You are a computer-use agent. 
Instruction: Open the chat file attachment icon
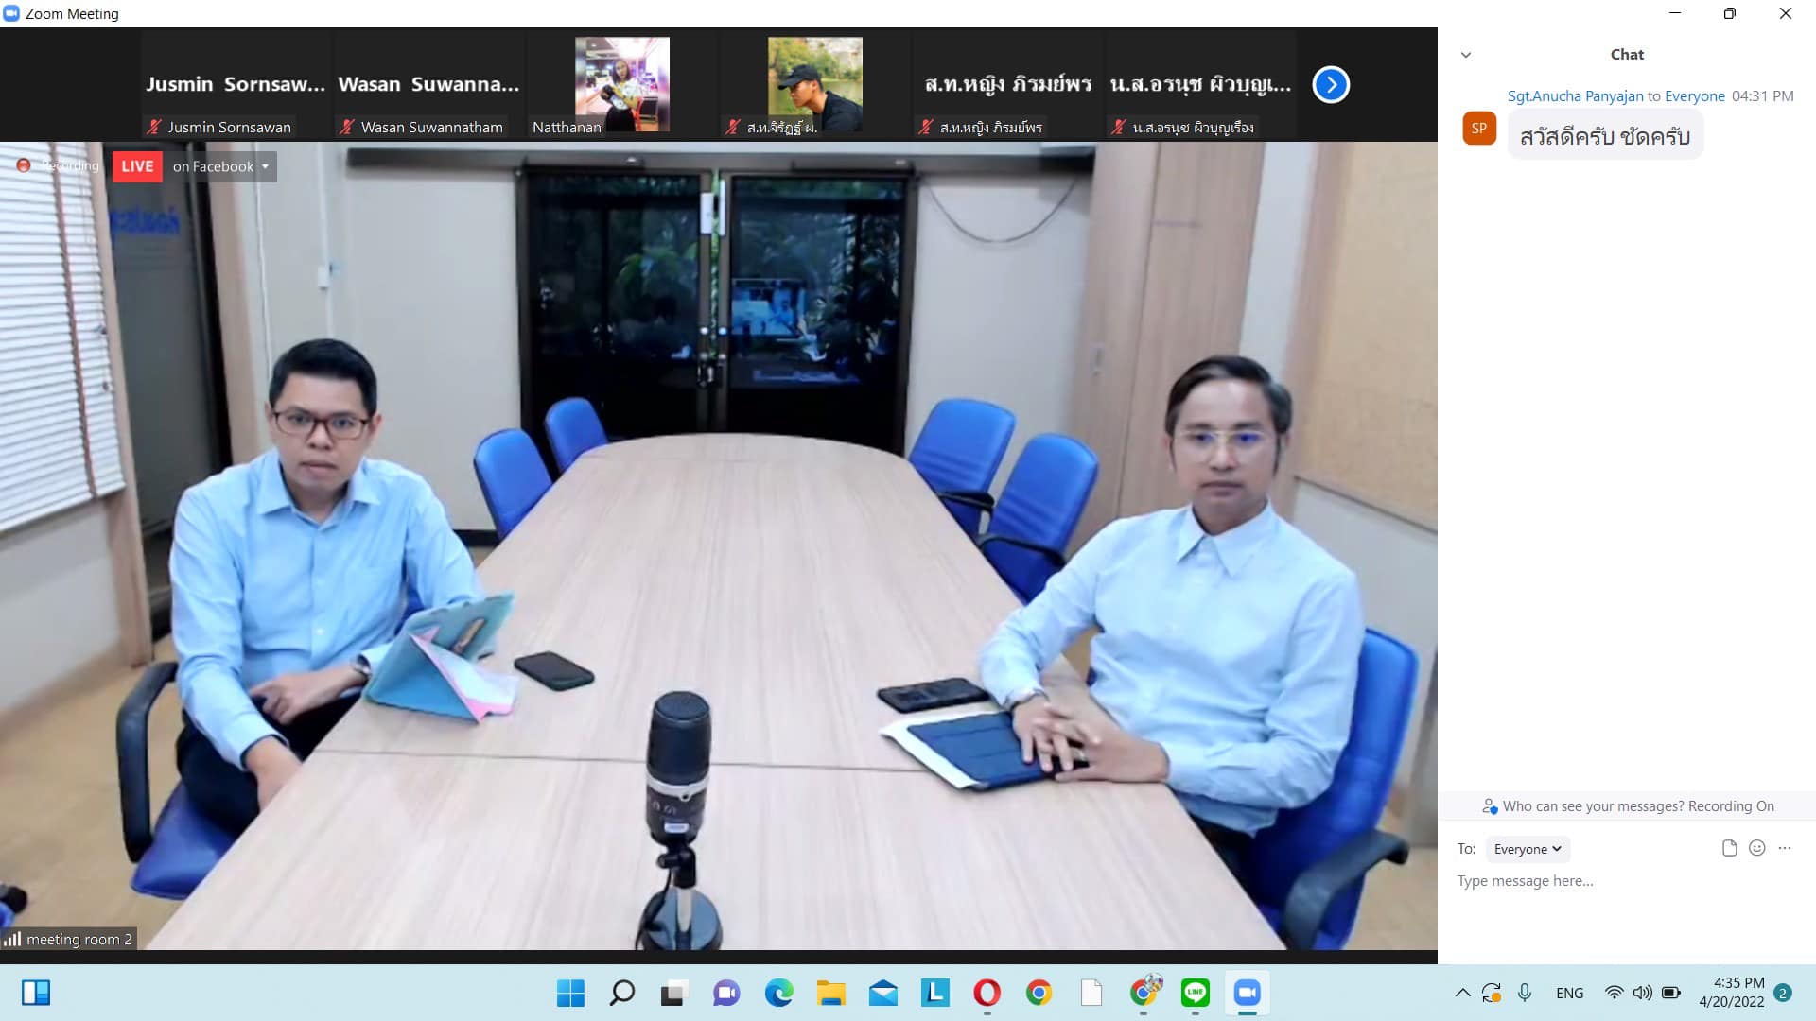tap(1729, 848)
